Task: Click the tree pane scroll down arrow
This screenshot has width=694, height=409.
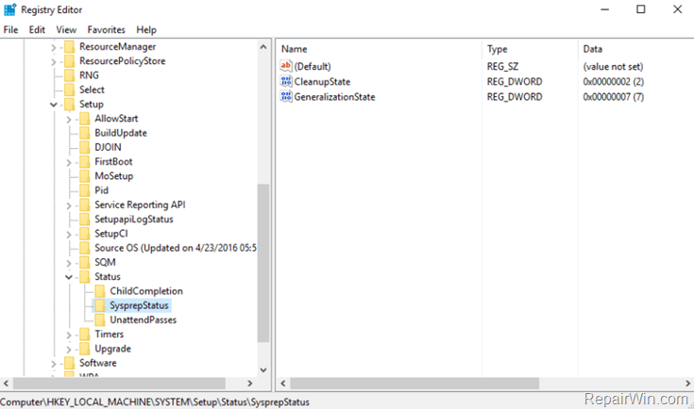Action: click(x=263, y=370)
